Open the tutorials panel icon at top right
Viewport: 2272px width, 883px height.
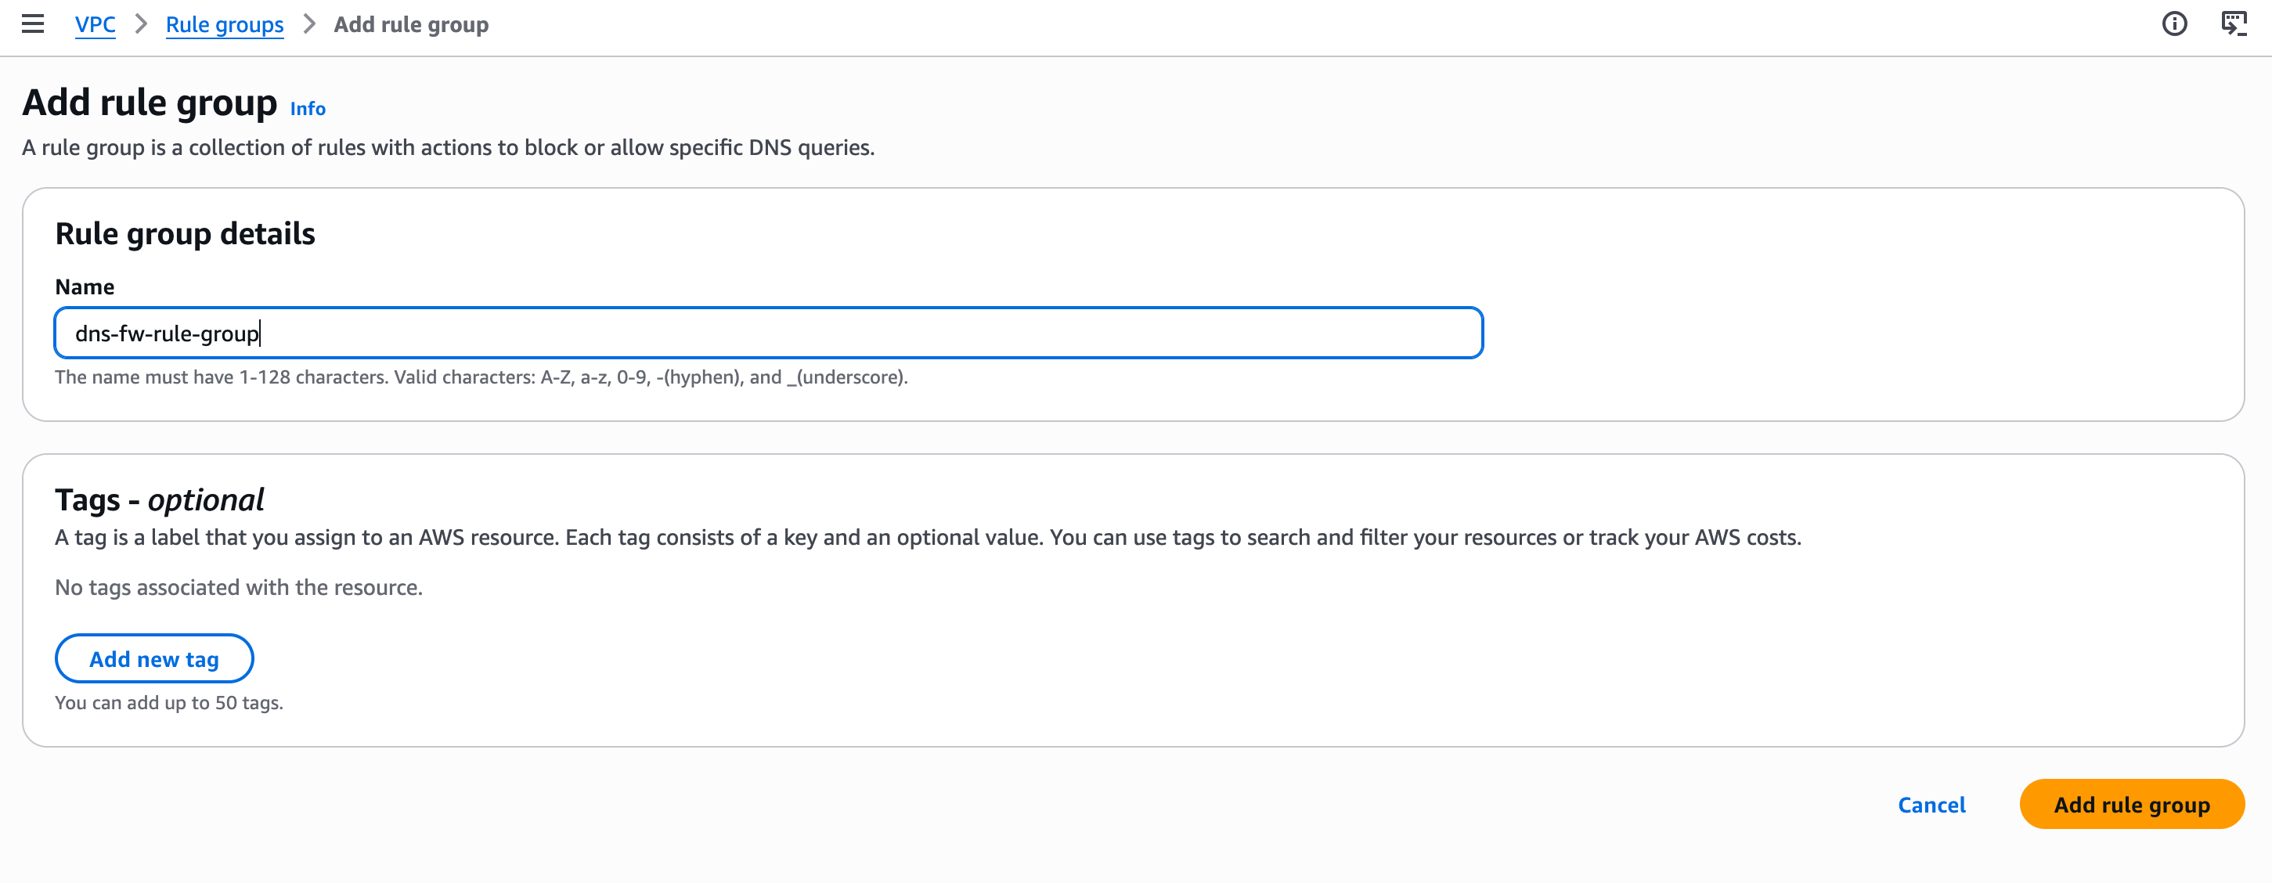tap(2233, 23)
